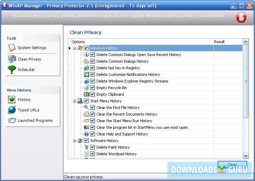Click the app logo in title bar

point(5,5)
